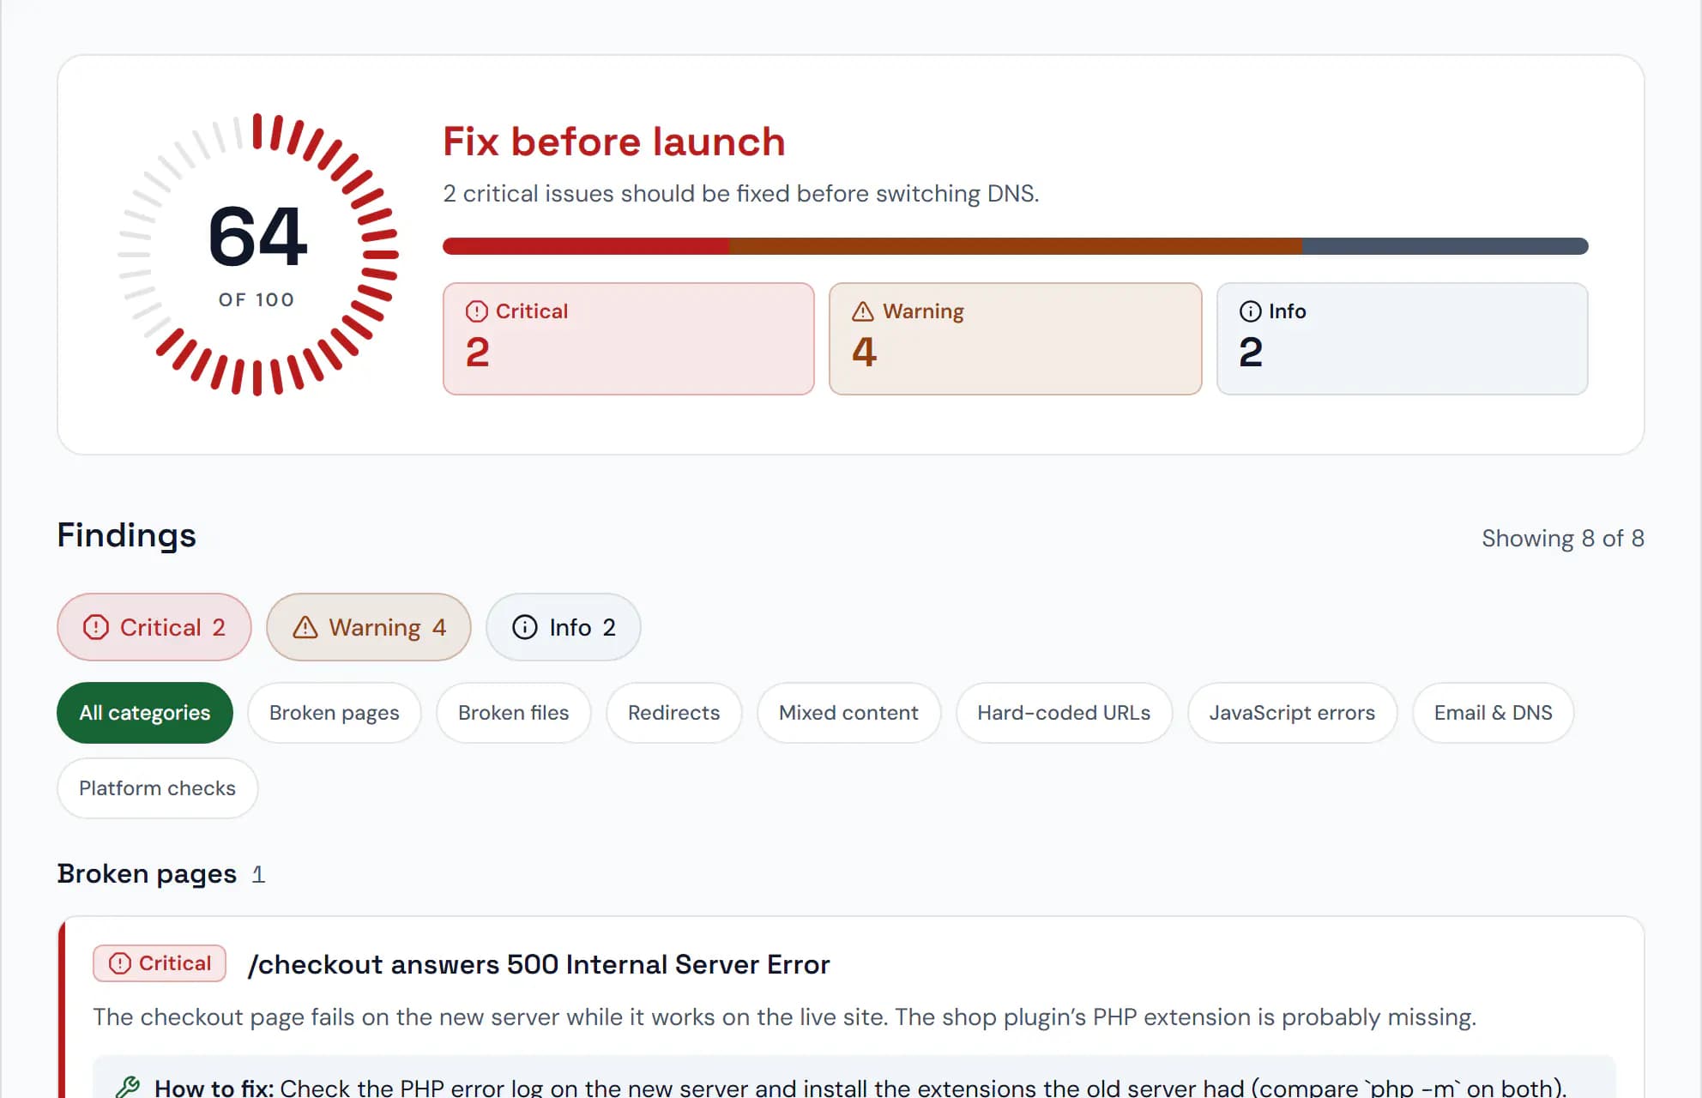Select the JavaScript errors category

pyautogui.click(x=1293, y=713)
